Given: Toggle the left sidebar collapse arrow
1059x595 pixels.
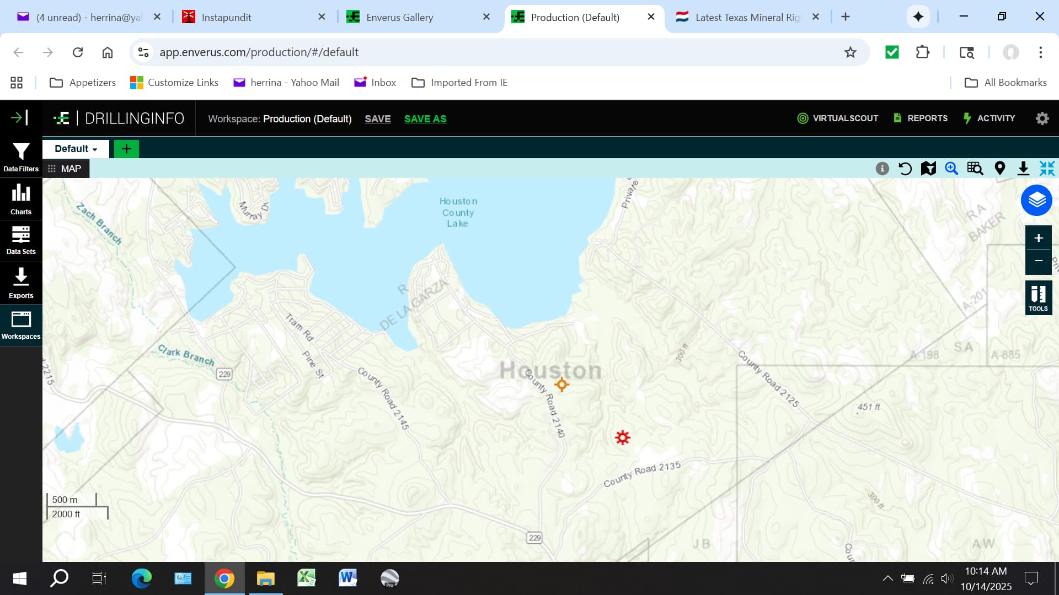Looking at the screenshot, I should (x=19, y=117).
